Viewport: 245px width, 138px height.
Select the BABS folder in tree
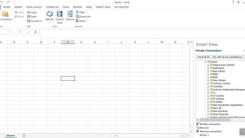click(215, 74)
